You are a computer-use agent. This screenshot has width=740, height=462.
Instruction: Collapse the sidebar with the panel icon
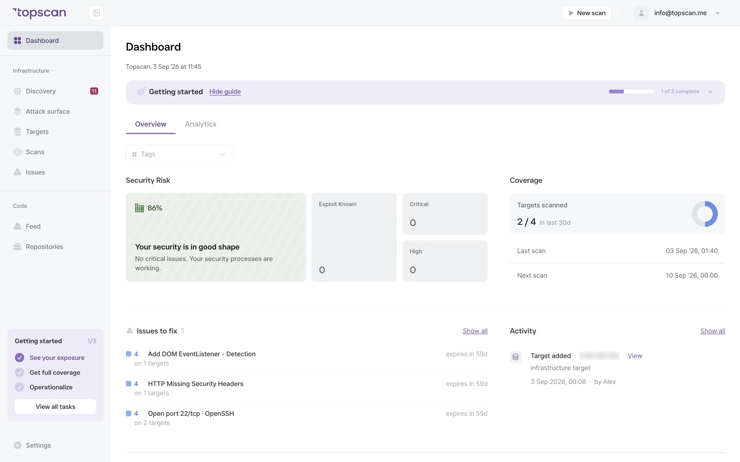[x=96, y=13]
